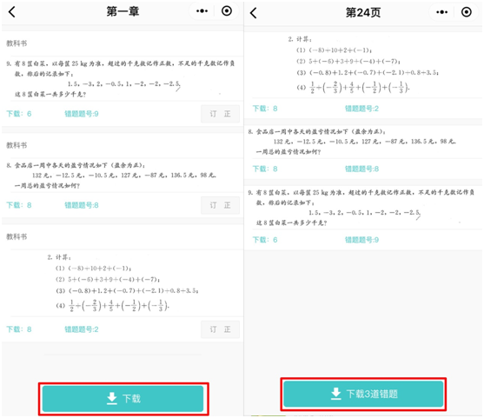Image resolution: width=484 pixels, height=418 pixels.
Task: Click 订正 button for question 8 (错题题号:8)
Action: coord(220,205)
